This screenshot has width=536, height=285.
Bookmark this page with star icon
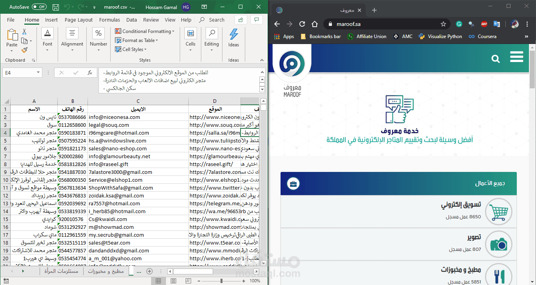point(443,24)
